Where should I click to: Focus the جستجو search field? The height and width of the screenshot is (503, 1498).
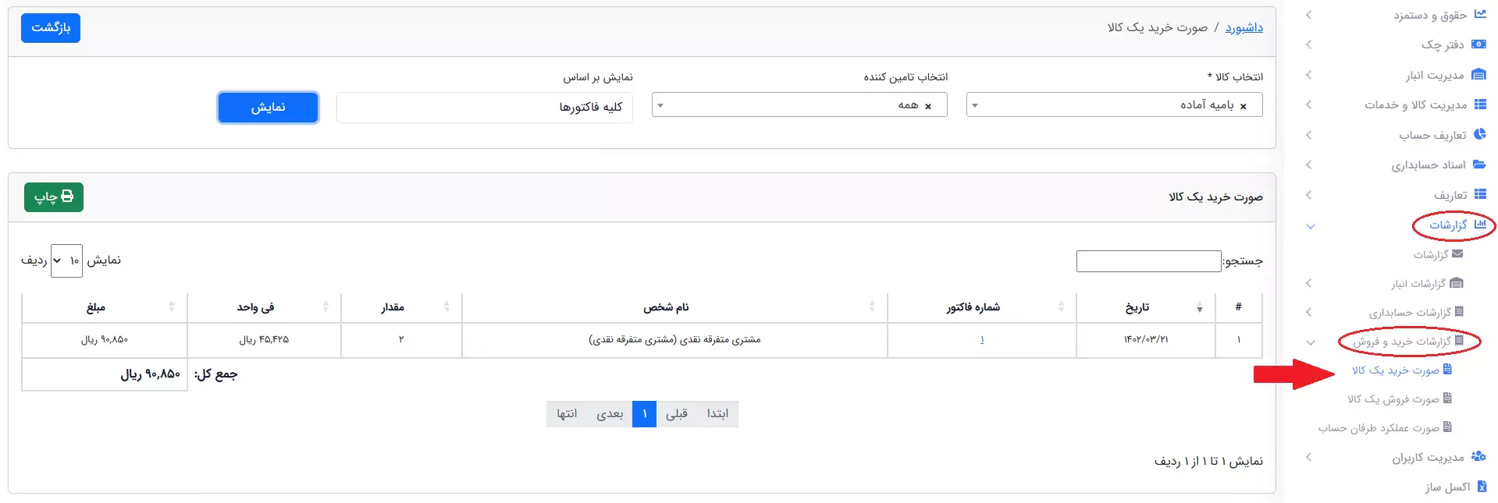tap(1148, 261)
